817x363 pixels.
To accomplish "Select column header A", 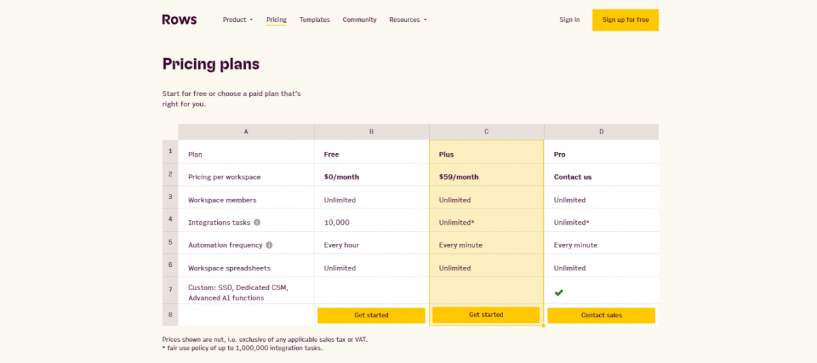I will point(246,131).
